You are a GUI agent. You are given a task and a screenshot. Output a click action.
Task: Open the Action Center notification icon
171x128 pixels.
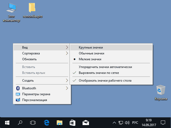[163, 123]
